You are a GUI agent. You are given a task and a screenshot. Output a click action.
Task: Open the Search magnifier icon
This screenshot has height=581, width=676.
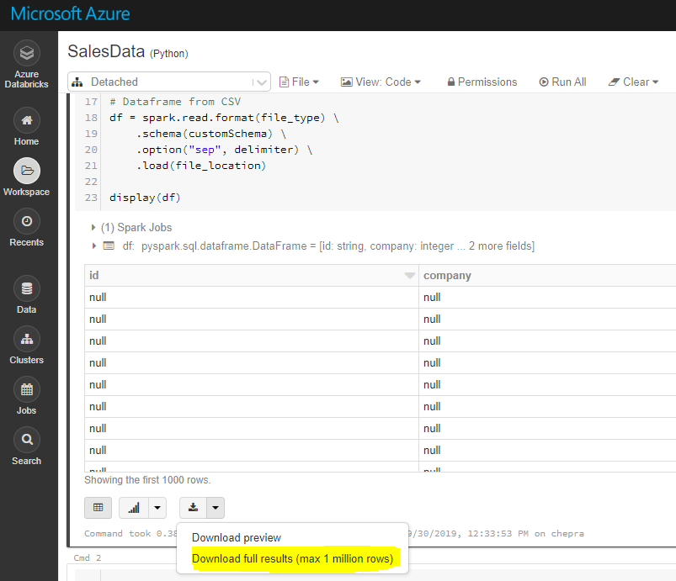27,440
